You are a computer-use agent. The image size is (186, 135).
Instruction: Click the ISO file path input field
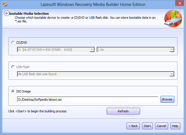(88, 99)
